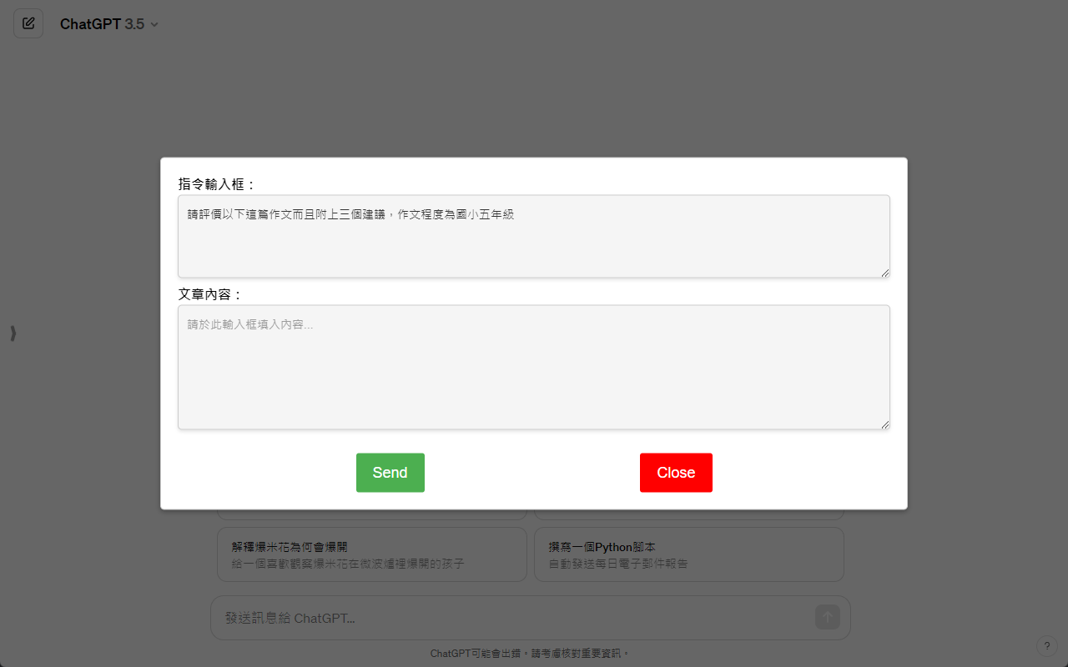This screenshot has height=667, width=1068.
Task: Select the 撰寫一個Python腳本 suggestion card
Action: [689, 554]
